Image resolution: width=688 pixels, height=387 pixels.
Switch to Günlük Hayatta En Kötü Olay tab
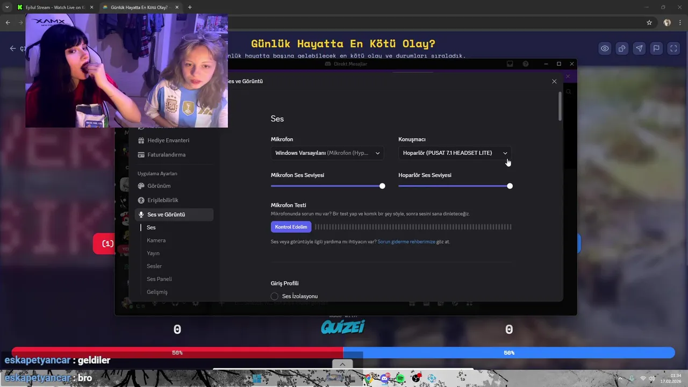[x=139, y=8]
